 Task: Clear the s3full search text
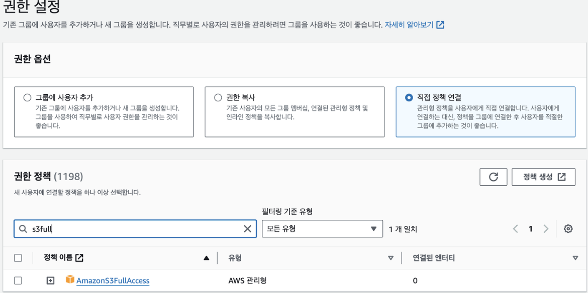pos(247,229)
